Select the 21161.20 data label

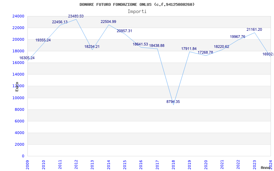[254, 30]
